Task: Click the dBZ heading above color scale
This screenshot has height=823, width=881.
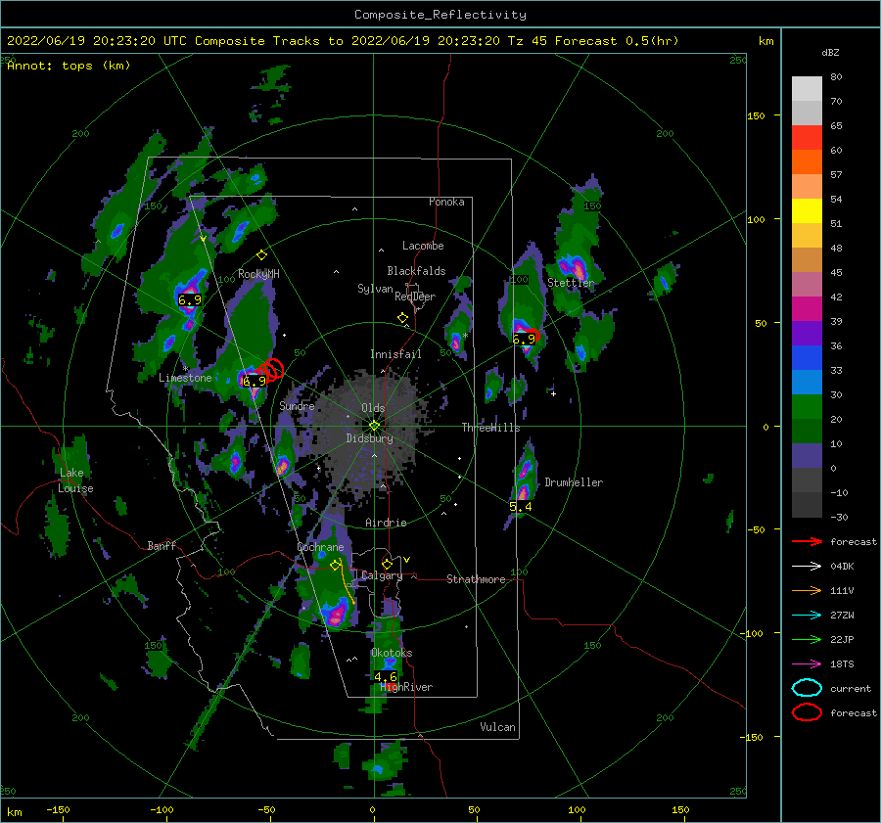Action: 830,52
